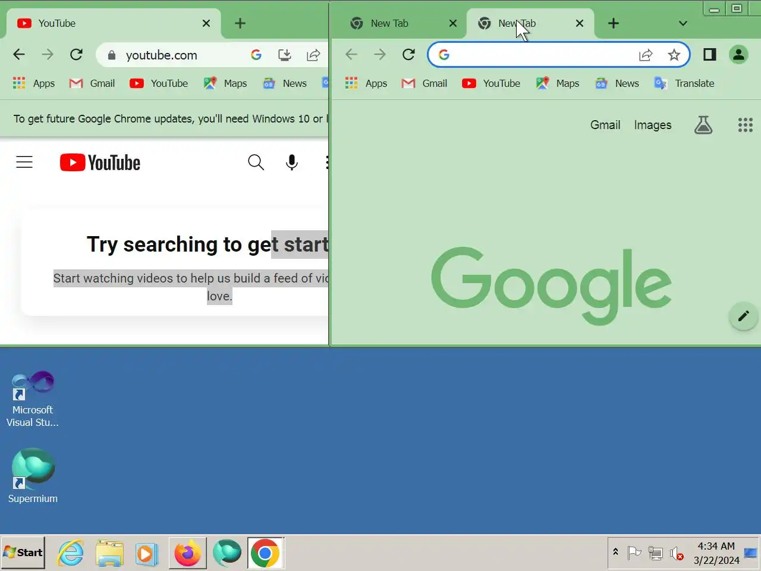Reload the New Tab page
The image size is (761, 571).
[408, 55]
